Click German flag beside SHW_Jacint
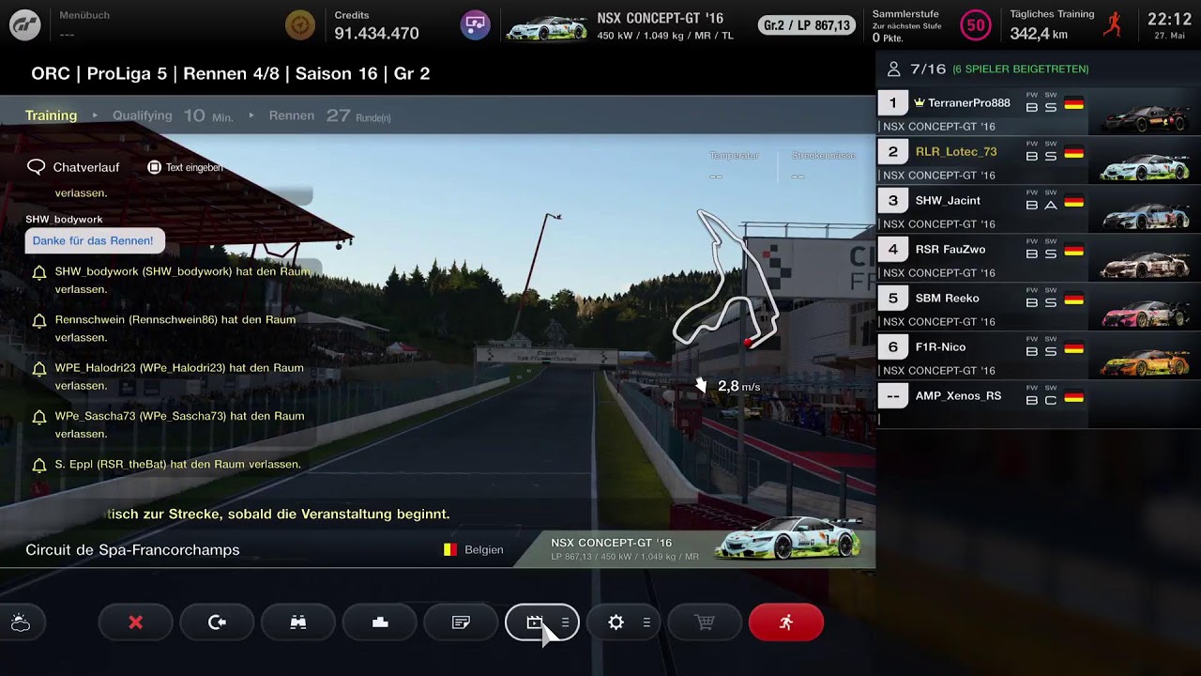This screenshot has width=1201, height=676. [1074, 201]
